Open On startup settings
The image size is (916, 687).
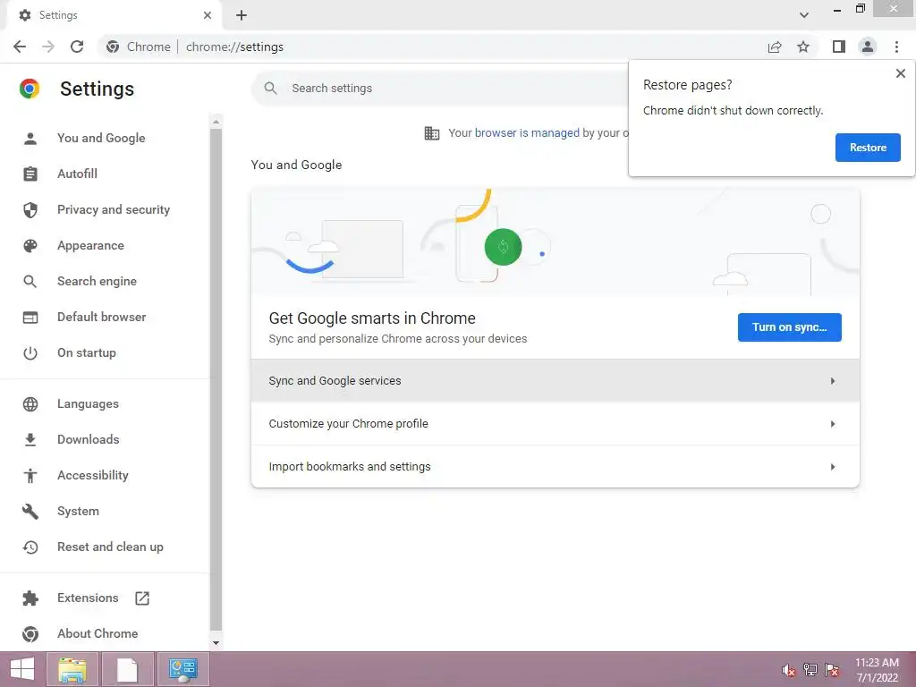pyautogui.click(x=87, y=352)
